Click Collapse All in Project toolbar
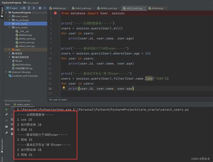The image size is (213, 162). 34,8
